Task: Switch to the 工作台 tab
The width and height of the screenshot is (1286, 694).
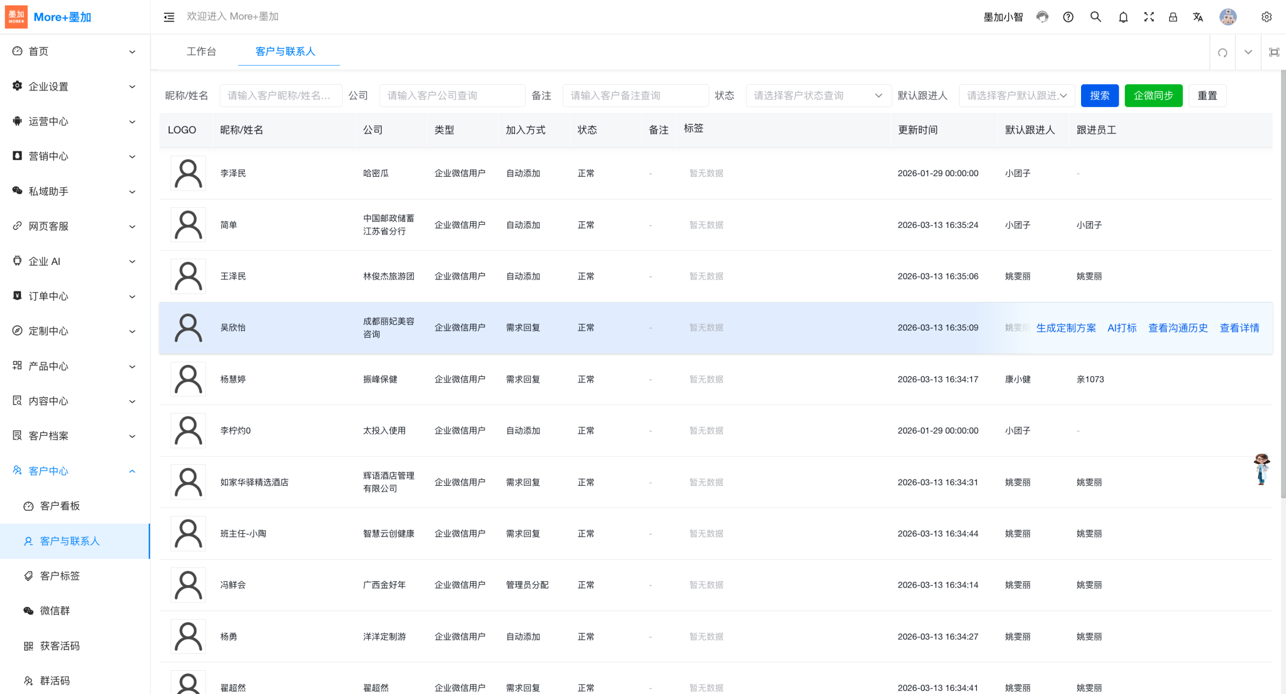Action: click(201, 52)
